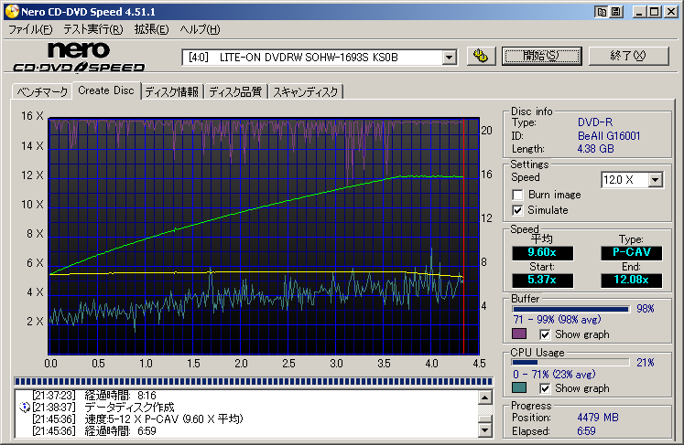Click the purple Buffer color swatch
684x445 pixels.
(x=519, y=334)
